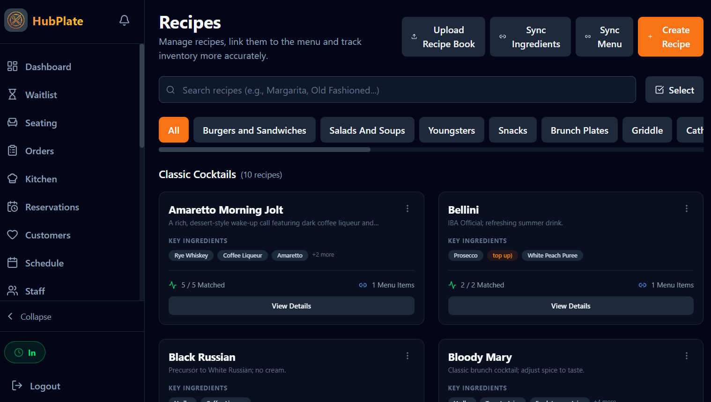Click Sync Menu button
This screenshot has width=711, height=402.
604,37
